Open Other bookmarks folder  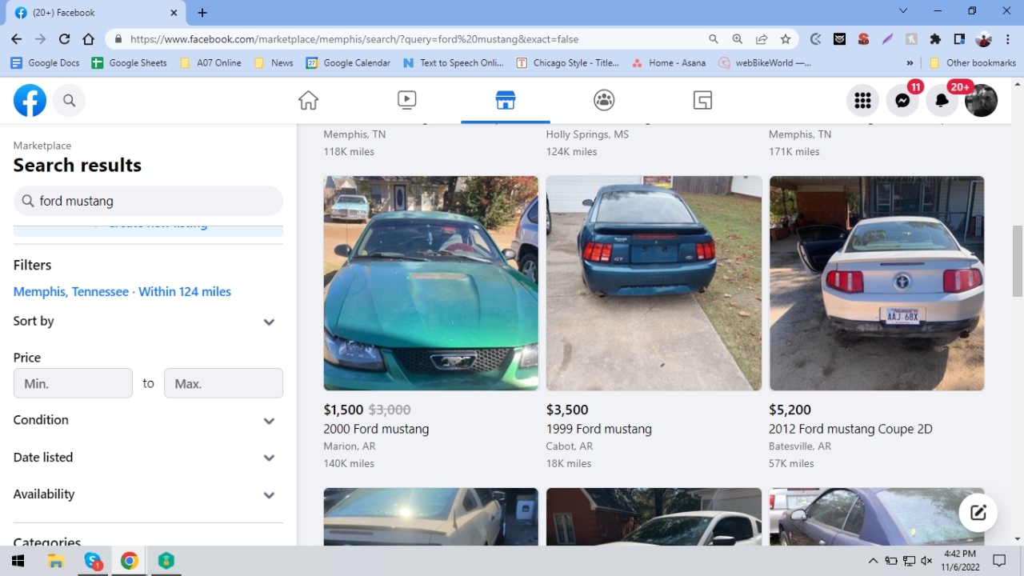972,62
